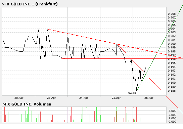Click the 0,208 price axis label
183x129 pixels.
tap(172, 14)
